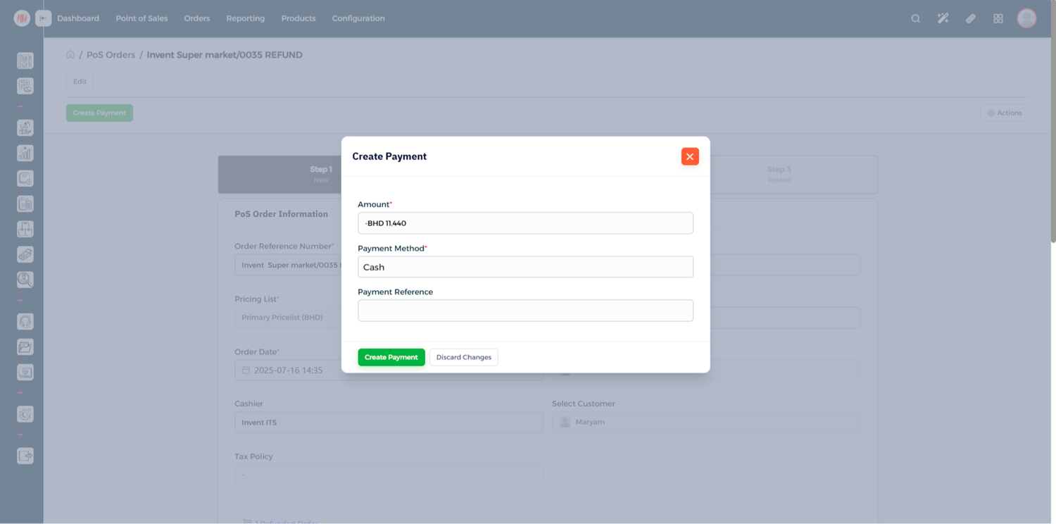This screenshot has width=1056, height=524.
Task: Click the green Create Payment button in dialog
Action: tap(391, 357)
